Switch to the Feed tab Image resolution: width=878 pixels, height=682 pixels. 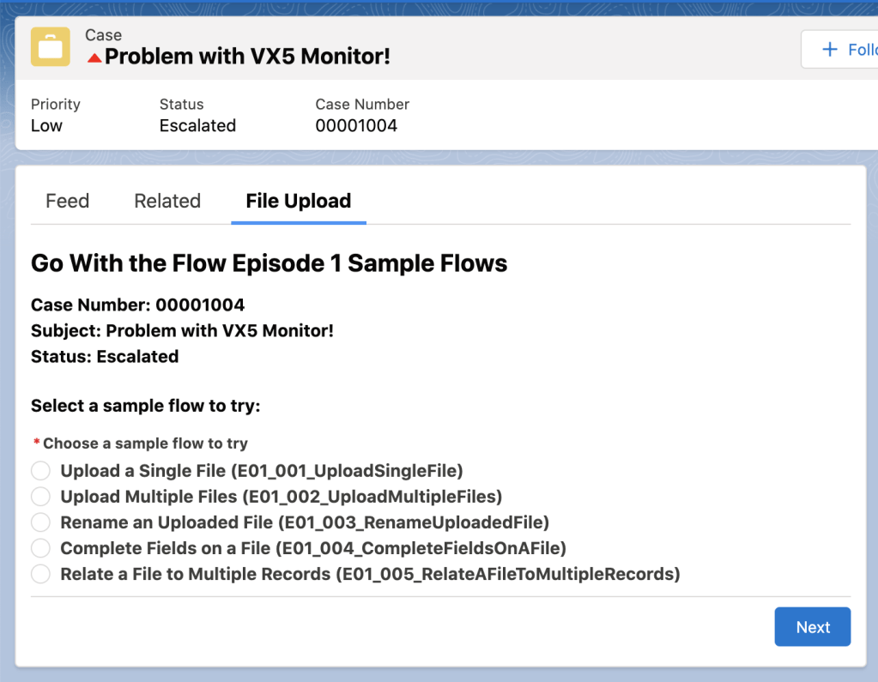point(67,201)
